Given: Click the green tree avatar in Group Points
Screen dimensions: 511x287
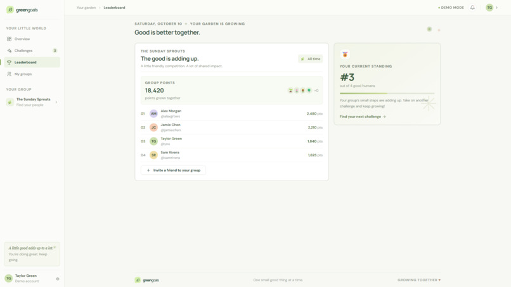Looking at the screenshot, I should 309,90.
